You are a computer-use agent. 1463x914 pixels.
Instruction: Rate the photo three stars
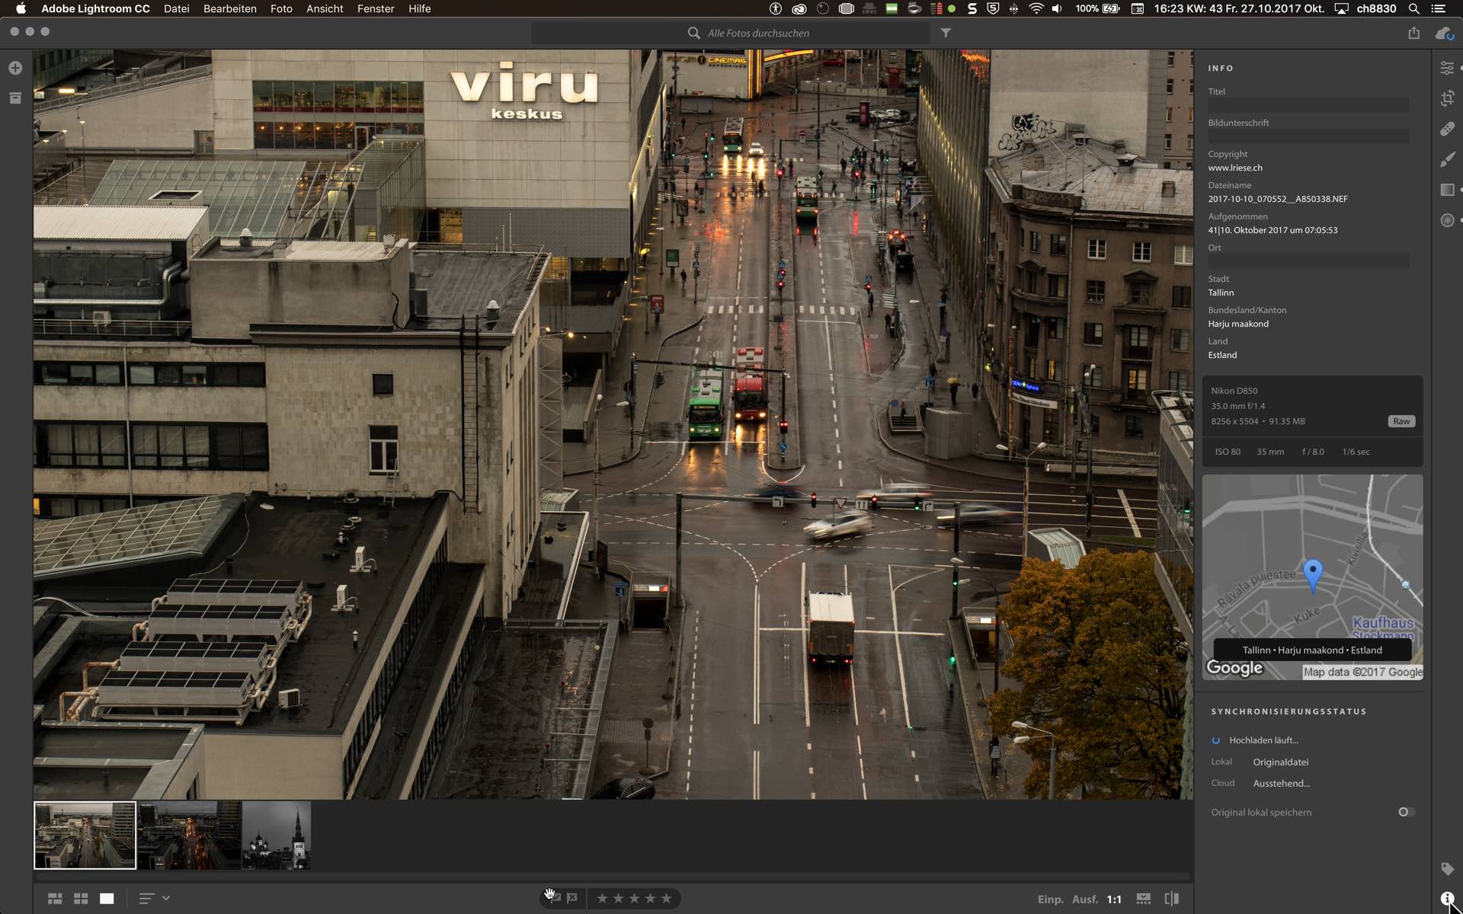click(x=634, y=899)
